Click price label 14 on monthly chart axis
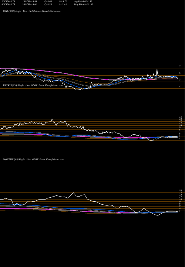This screenshot has width=185, height=267. pos(181,190)
